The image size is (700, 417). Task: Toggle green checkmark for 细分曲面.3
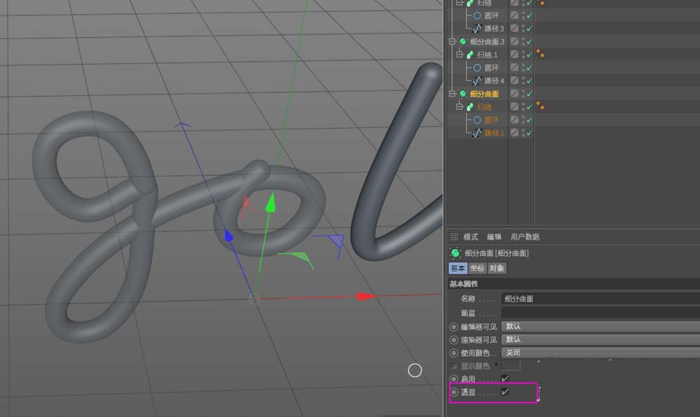[529, 42]
